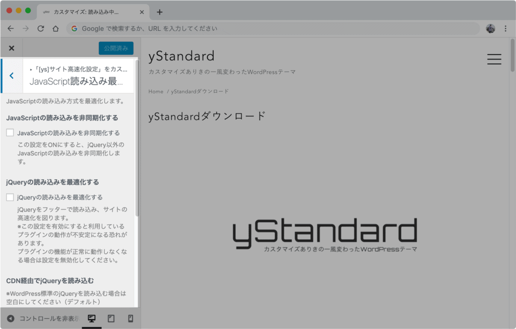Go back in browser history
Image resolution: width=516 pixels, height=329 pixels.
pyautogui.click(x=11, y=29)
